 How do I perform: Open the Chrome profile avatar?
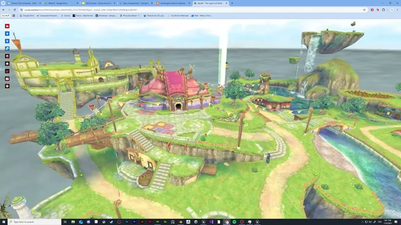(x=392, y=10)
